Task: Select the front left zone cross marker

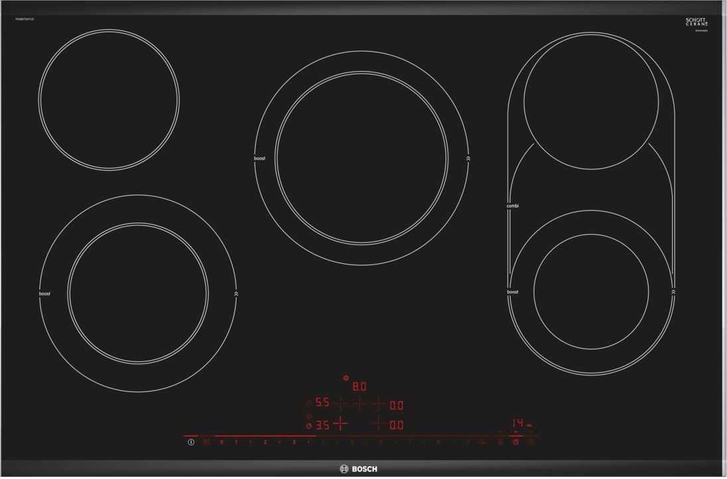Action: click(340, 424)
